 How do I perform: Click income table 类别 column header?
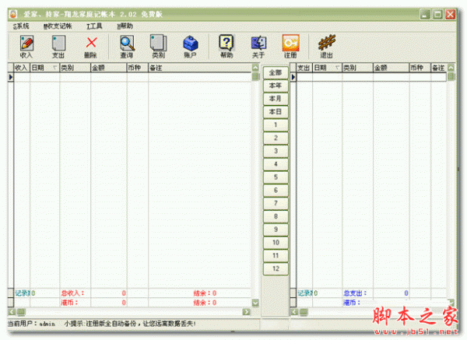(75, 68)
